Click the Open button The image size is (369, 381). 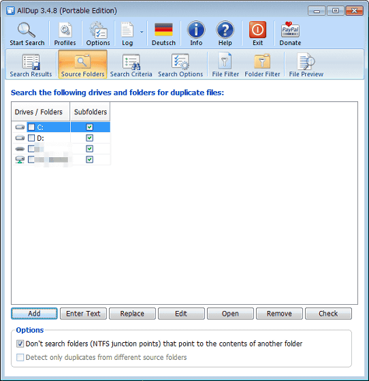230,314
